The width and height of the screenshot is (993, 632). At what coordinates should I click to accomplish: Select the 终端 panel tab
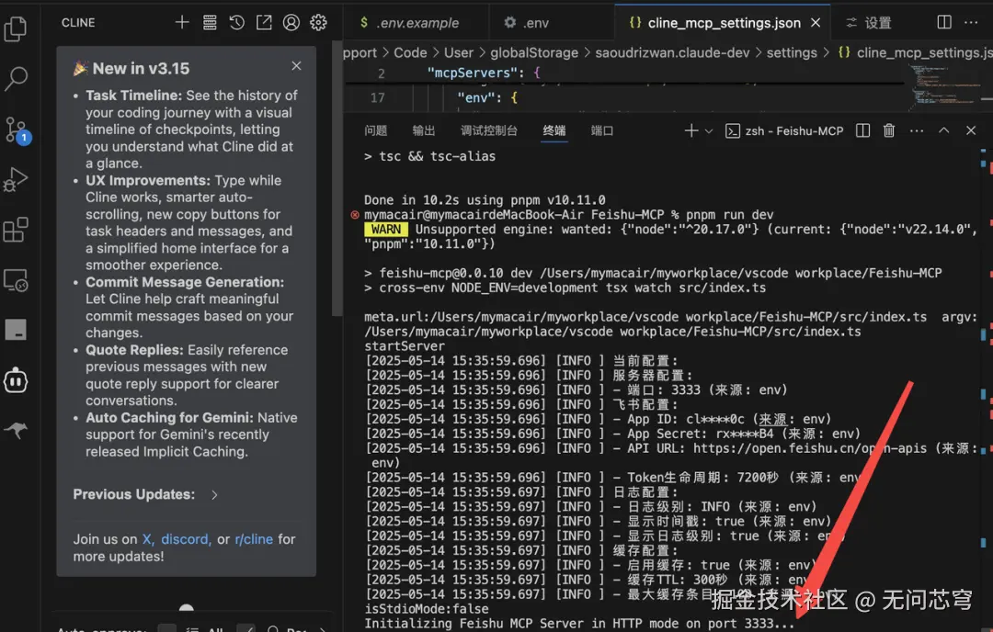[x=554, y=130]
